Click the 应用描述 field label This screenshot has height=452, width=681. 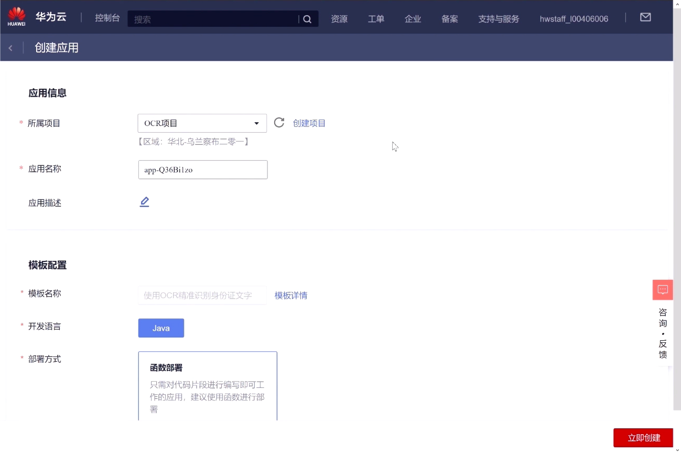[x=45, y=203]
